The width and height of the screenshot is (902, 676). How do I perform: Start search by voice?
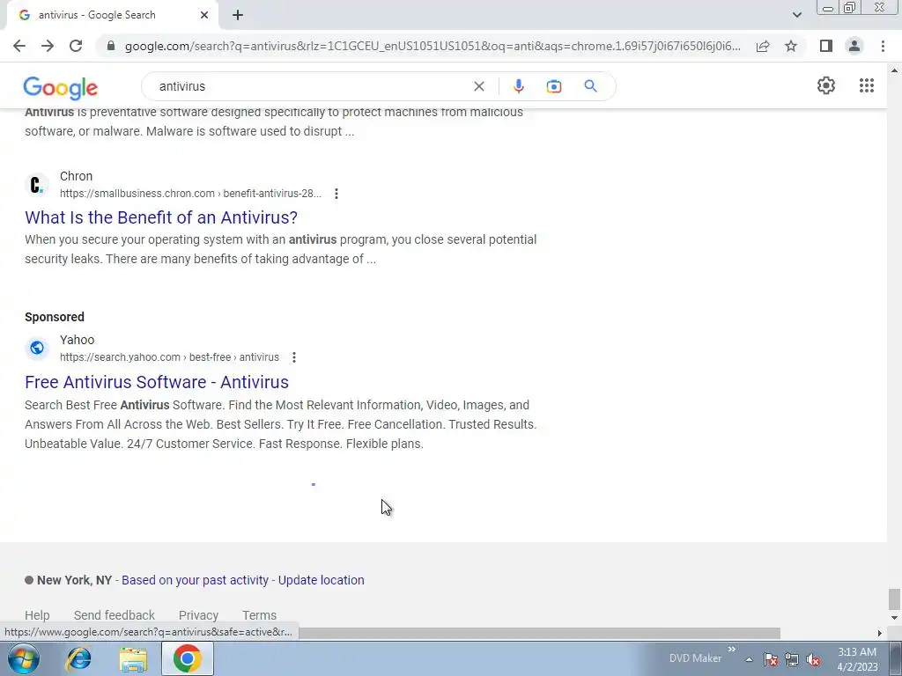pos(518,86)
